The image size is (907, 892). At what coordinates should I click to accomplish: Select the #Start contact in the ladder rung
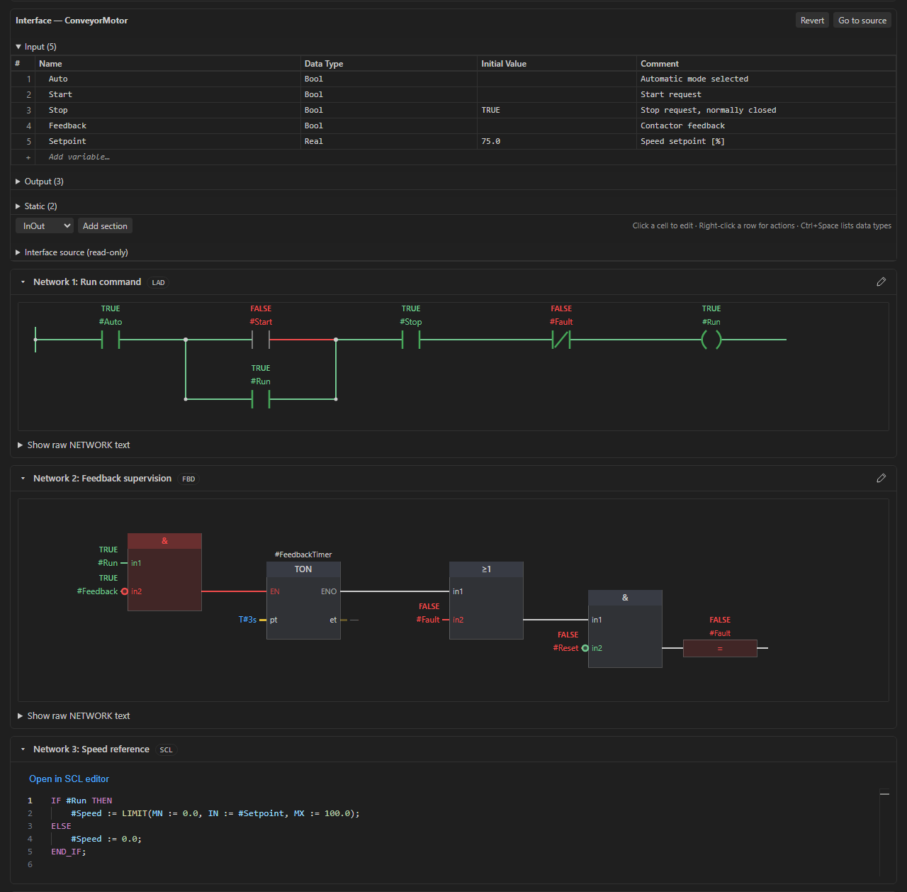tap(261, 340)
